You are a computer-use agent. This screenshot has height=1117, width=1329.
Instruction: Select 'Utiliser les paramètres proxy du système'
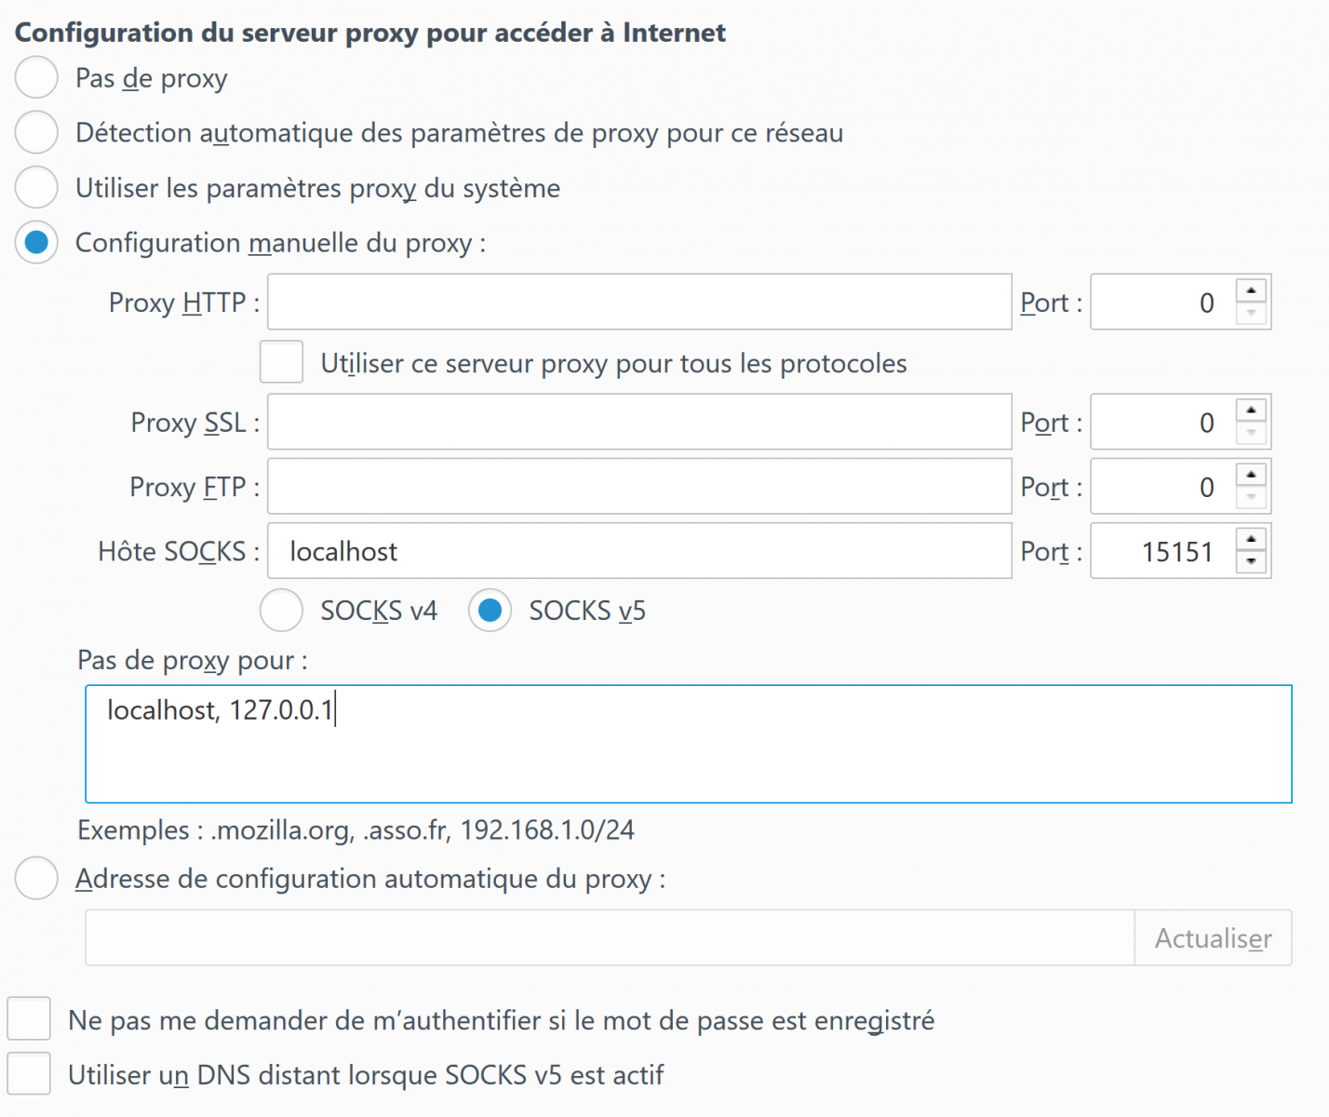click(36, 187)
